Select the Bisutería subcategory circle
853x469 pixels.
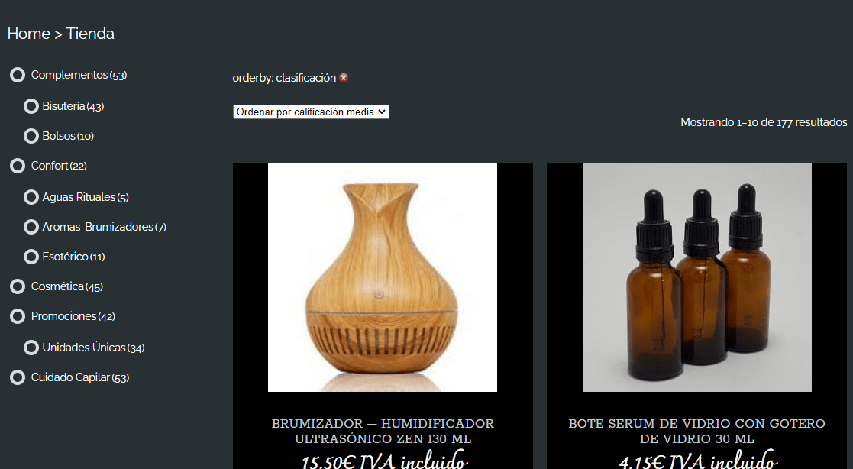[31, 106]
